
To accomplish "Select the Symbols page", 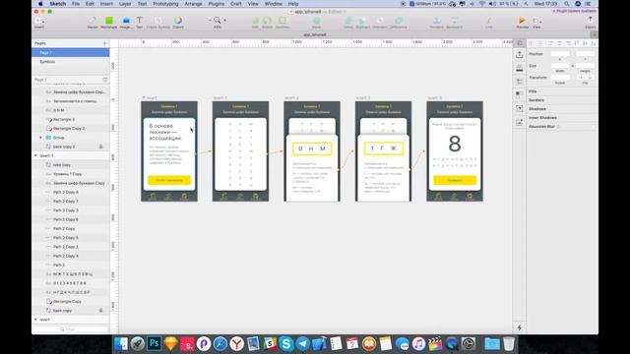I will pyautogui.click(x=70, y=62).
